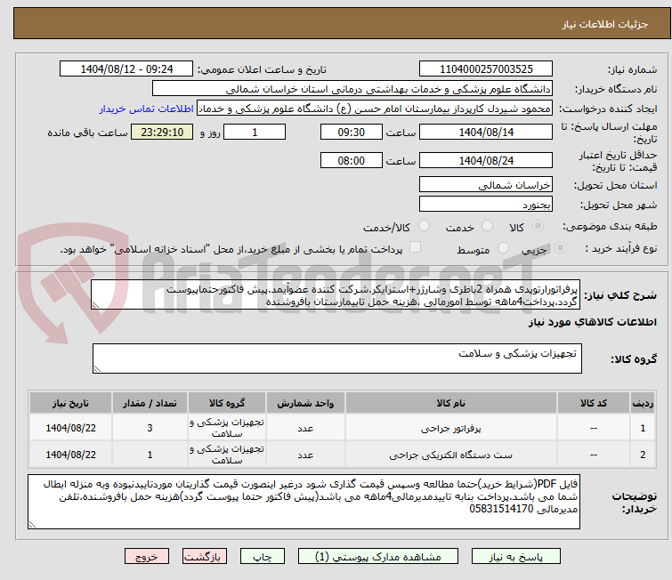The width and height of the screenshot is (672, 580).
Task: Click the remaining time field 23:29:10
Action: [x=162, y=132]
